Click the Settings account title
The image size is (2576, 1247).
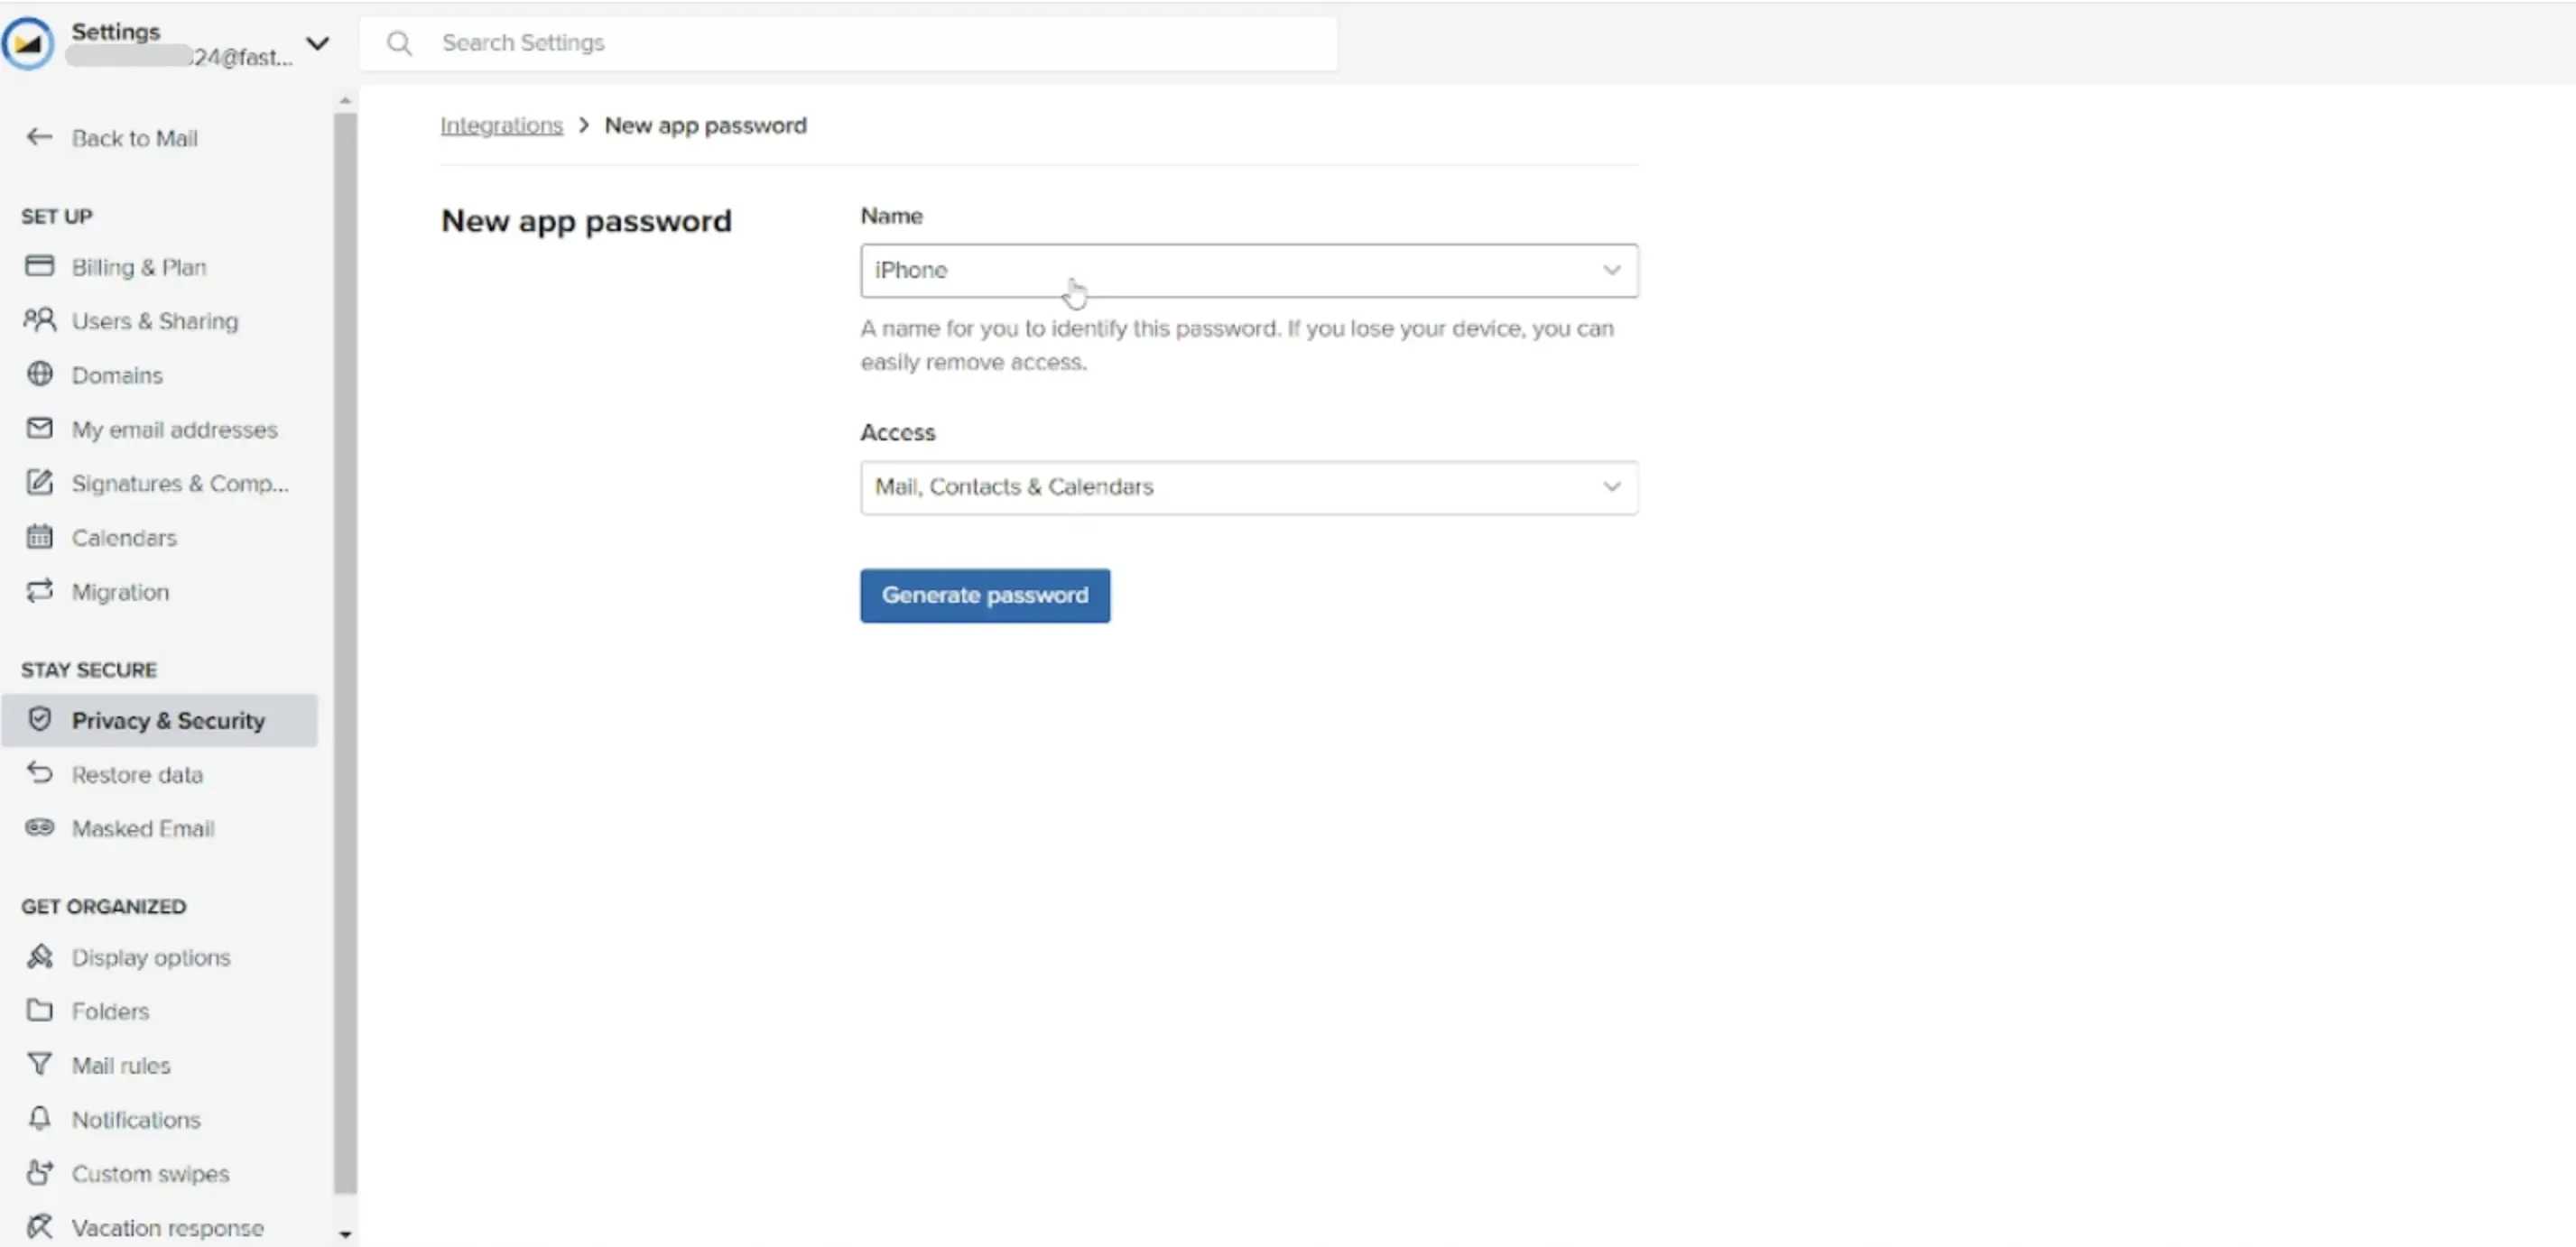click(116, 32)
